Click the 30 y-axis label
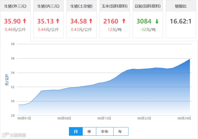 click(13, 101)
